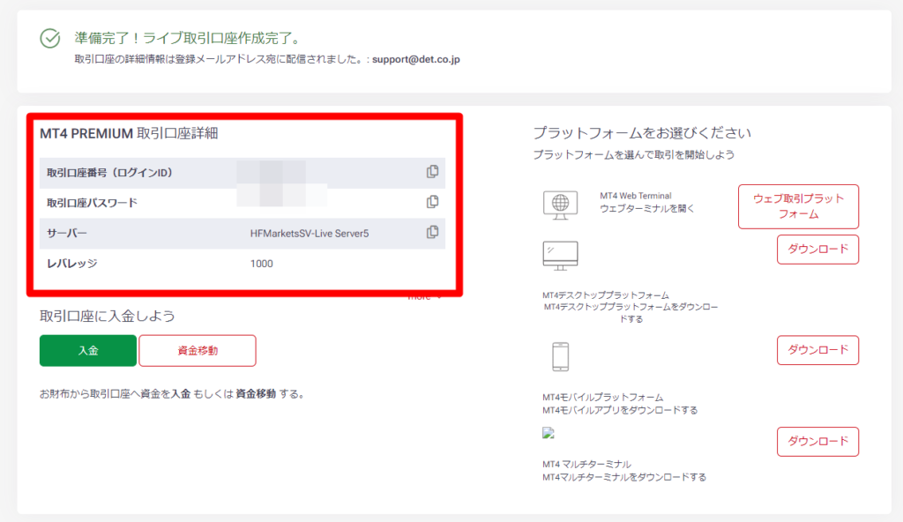The width and height of the screenshot is (903, 522).
Task: Click the support@det.co.jp email address
Action: tap(416, 59)
